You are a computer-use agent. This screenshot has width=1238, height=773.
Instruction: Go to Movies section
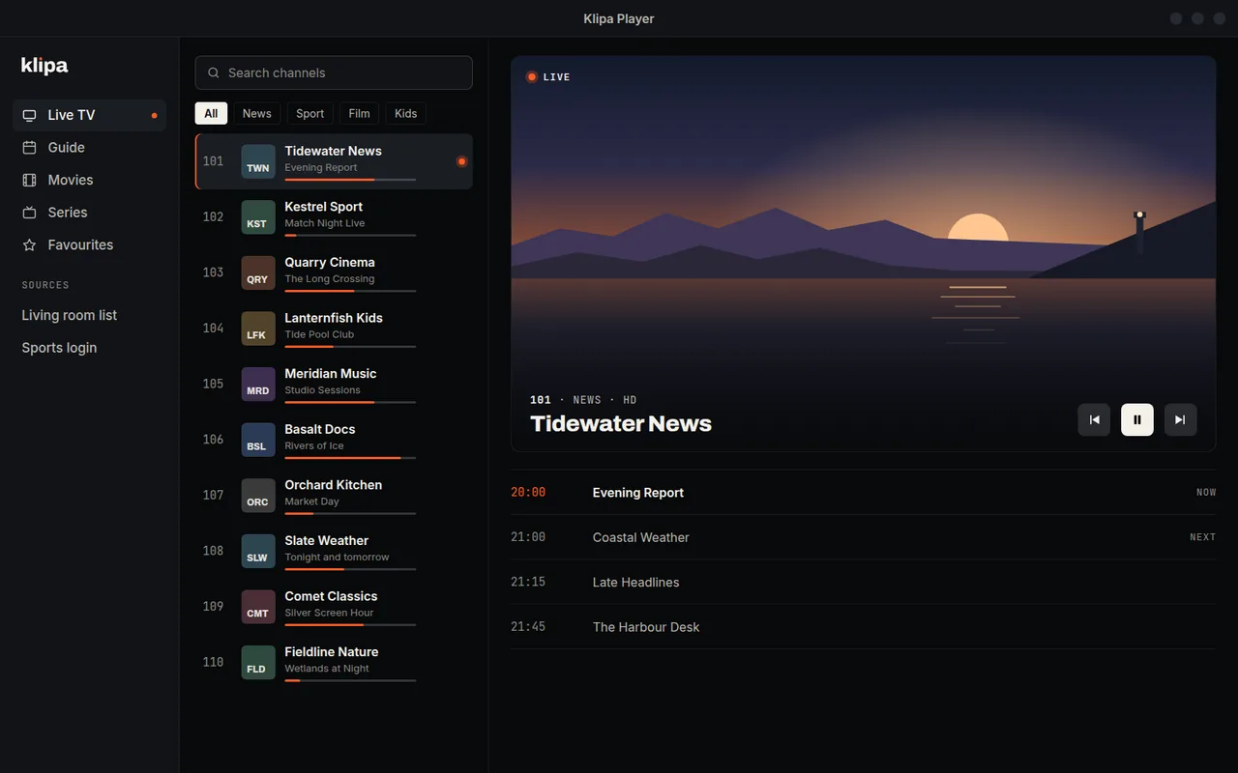click(89, 180)
